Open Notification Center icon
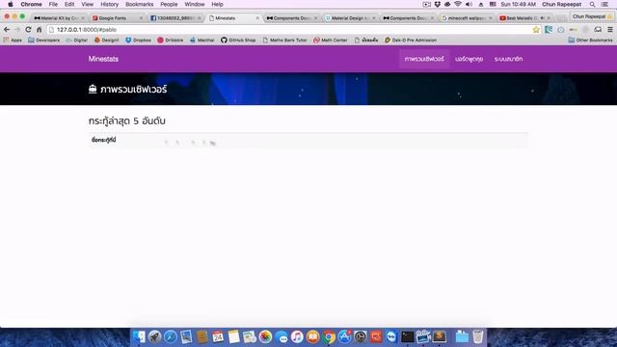The width and height of the screenshot is (617, 347). 604,4
